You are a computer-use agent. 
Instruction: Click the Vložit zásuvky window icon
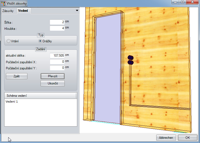pyautogui.click(x=3, y=3)
